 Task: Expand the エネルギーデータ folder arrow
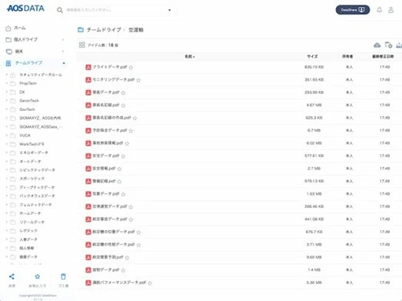[7, 153]
